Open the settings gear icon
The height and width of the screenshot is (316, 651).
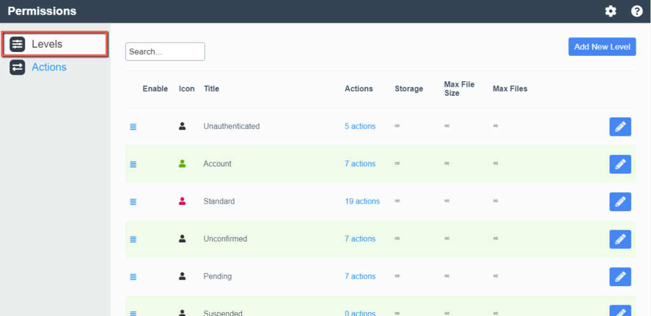pos(610,11)
